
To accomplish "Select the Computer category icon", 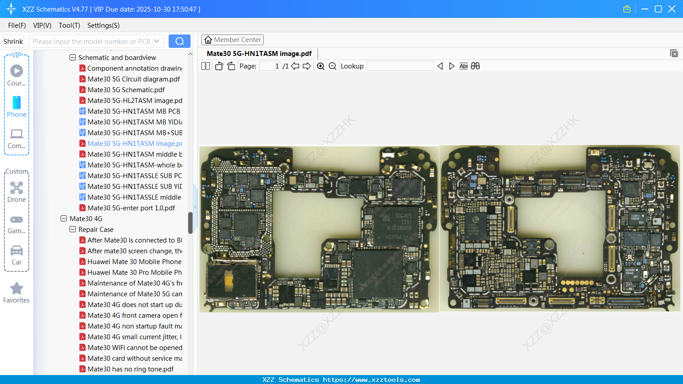I will pos(17,134).
